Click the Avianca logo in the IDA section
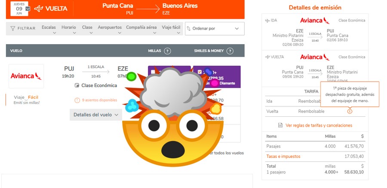Viewport: 387px width, 188px height. 315,21
